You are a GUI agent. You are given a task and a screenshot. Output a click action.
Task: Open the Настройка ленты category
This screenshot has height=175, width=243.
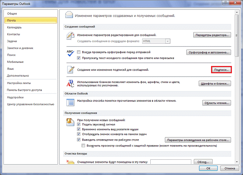click(31, 83)
